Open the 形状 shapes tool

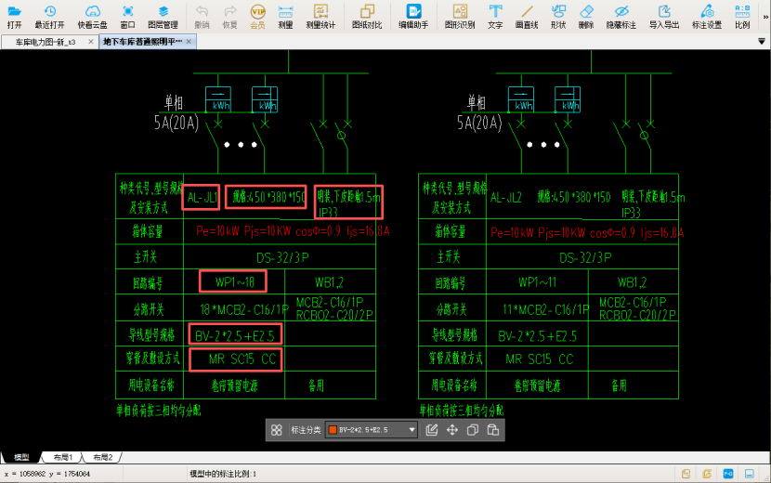(558, 16)
